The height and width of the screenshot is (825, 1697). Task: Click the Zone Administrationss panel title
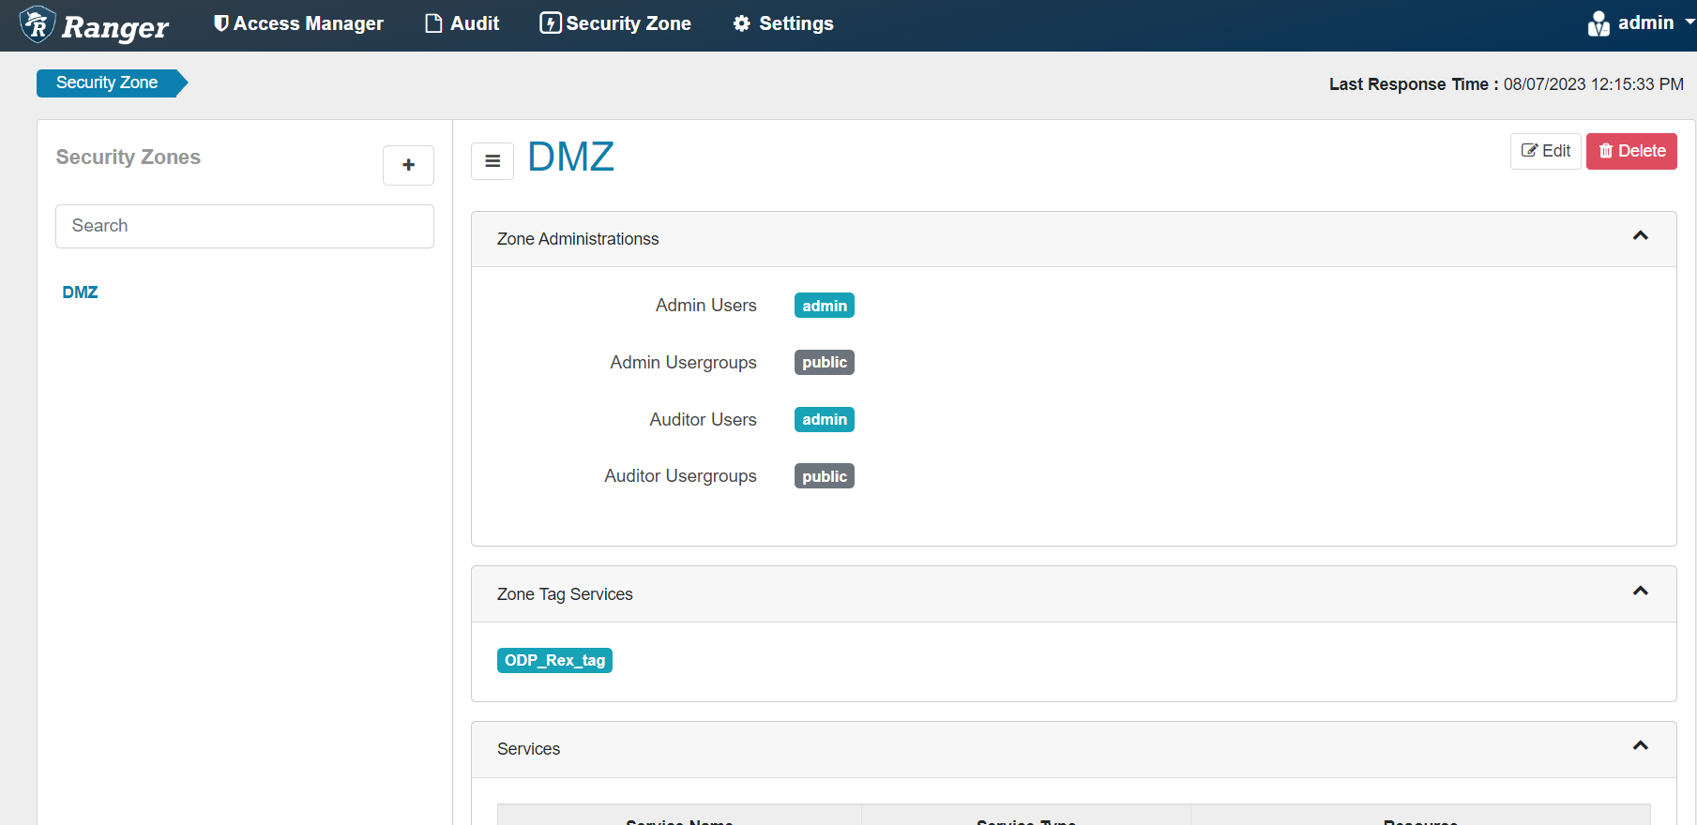point(578,239)
